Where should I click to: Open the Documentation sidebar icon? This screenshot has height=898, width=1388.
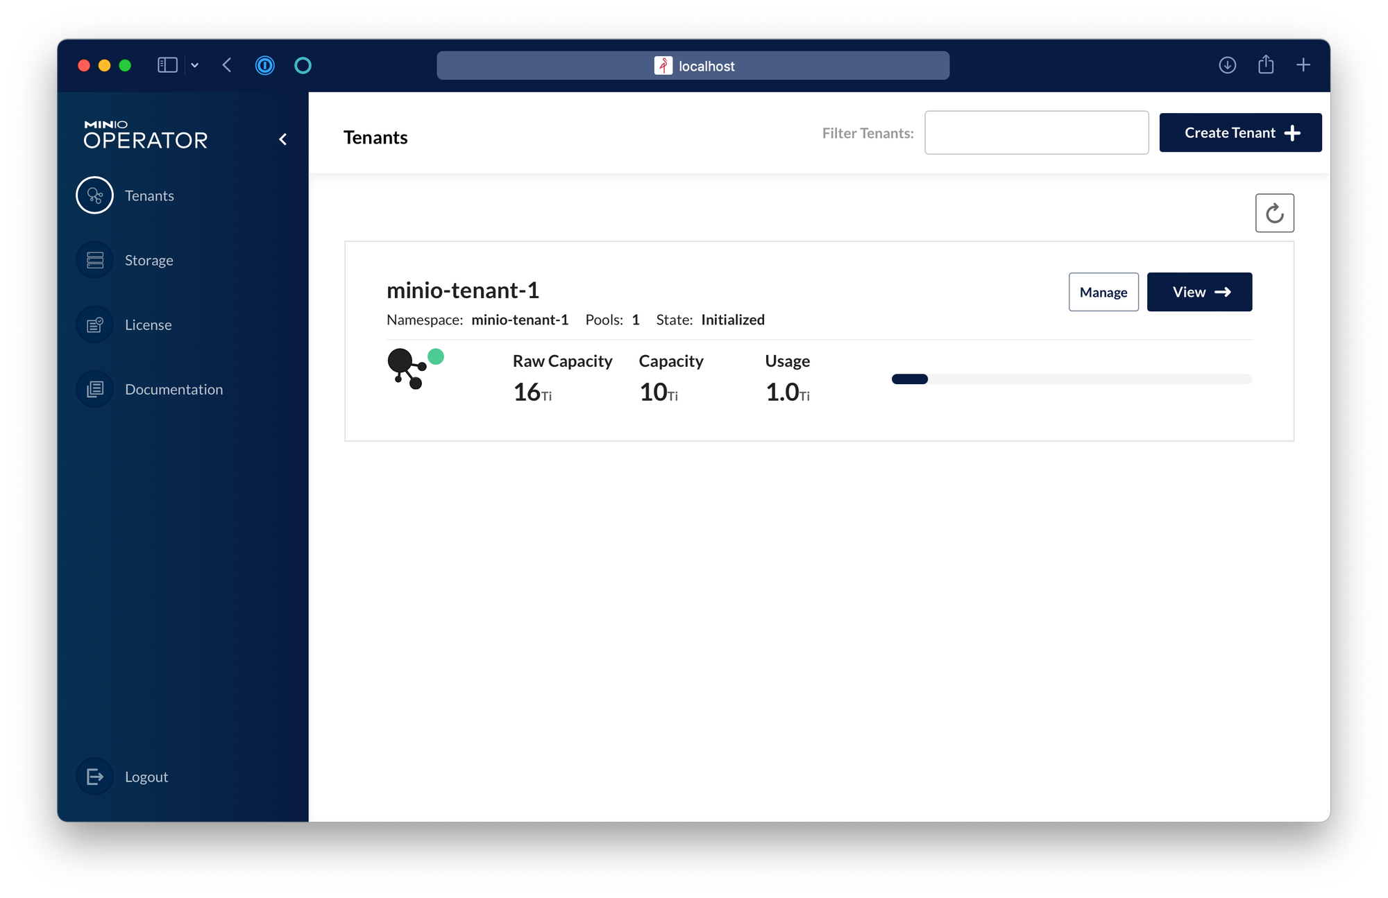click(94, 389)
